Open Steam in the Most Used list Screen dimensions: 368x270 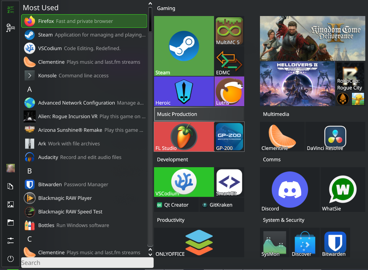84,35
